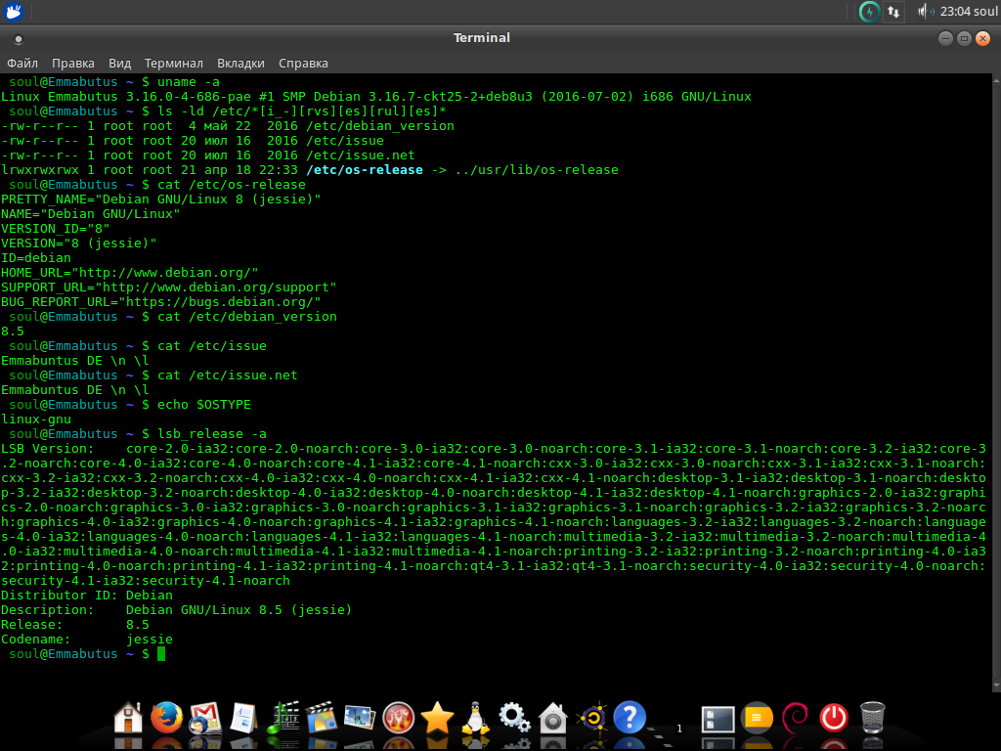Click the 'linux-gnu' output line

36,420
